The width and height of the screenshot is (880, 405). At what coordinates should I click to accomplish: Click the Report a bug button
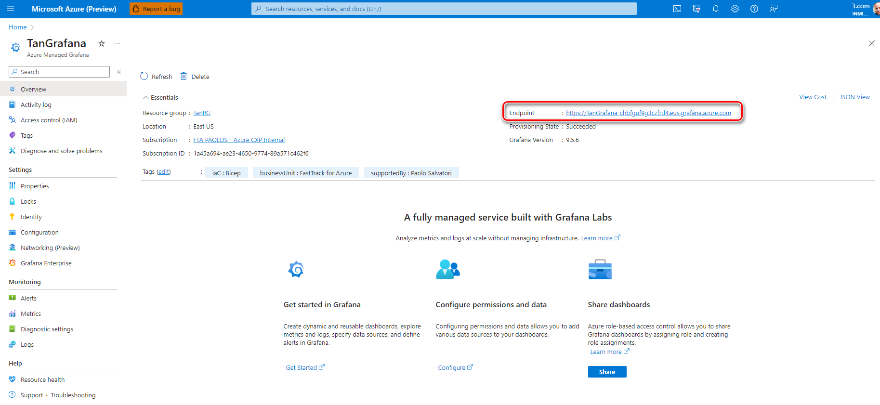(156, 9)
